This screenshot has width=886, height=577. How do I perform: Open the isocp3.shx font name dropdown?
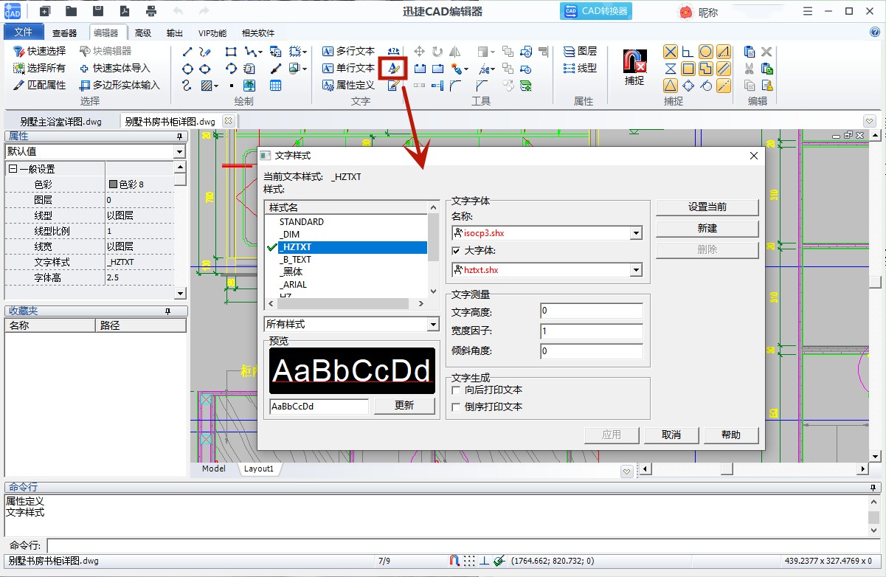[635, 232]
